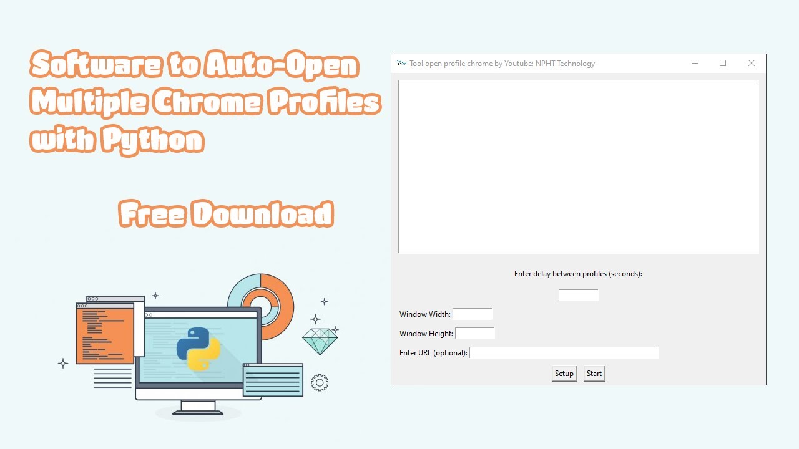Click the 'Window Width:' label
The image size is (799, 449).
coord(425,314)
